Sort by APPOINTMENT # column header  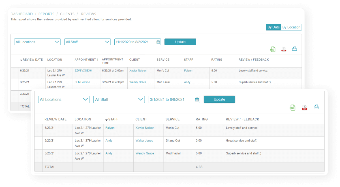(x=87, y=60)
